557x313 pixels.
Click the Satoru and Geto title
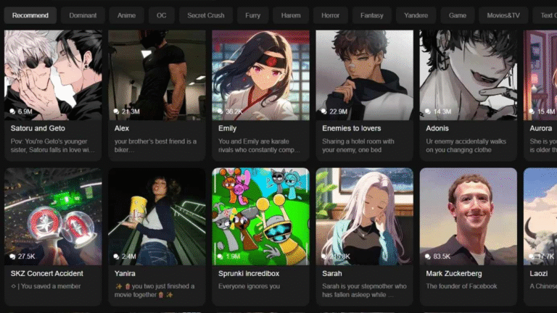point(38,128)
